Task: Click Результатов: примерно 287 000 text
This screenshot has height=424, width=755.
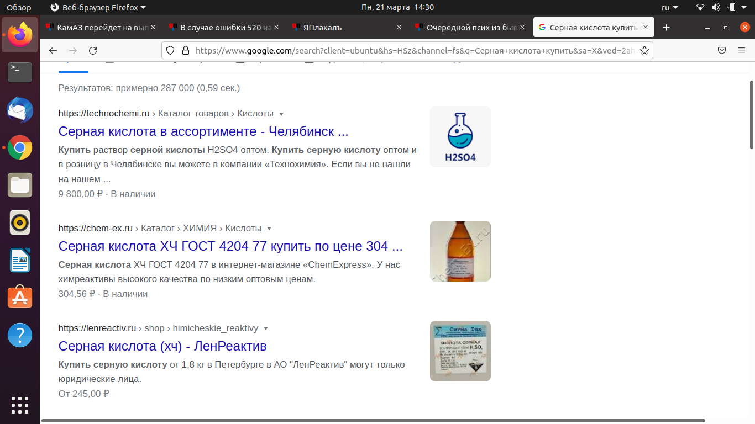Action: pyautogui.click(x=149, y=88)
